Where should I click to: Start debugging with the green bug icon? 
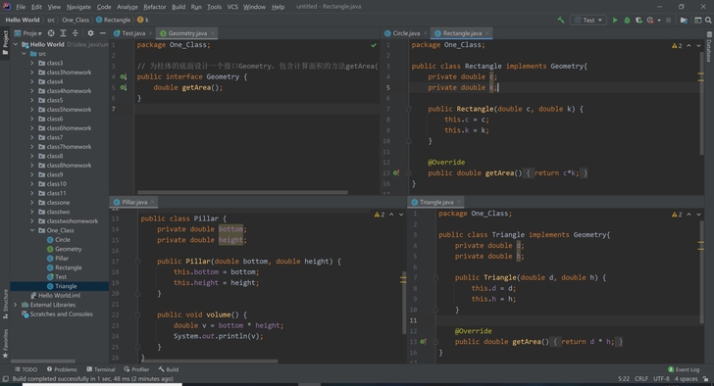click(x=627, y=20)
